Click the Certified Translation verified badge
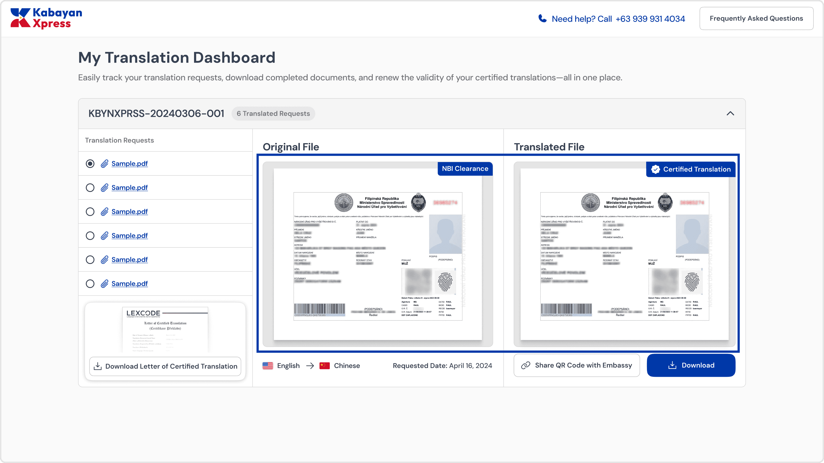This screenshot has height=463, width=824. click(691, 169)
